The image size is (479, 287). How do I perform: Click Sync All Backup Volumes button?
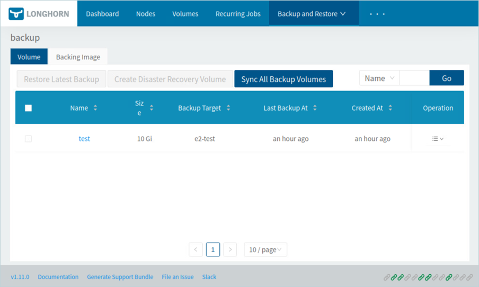pyautogui.click(x=283, y=79)
